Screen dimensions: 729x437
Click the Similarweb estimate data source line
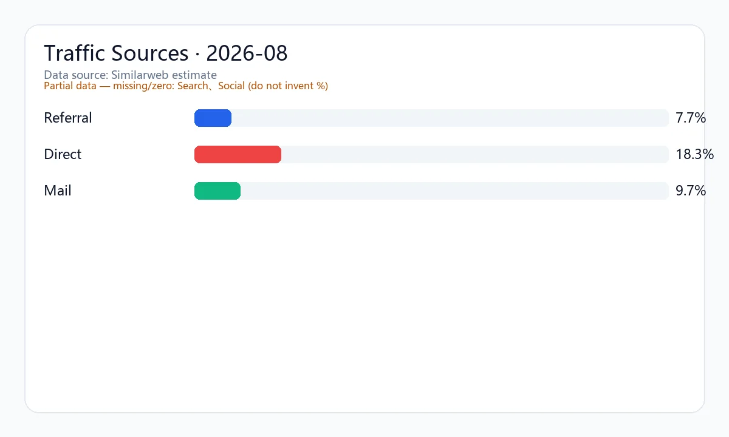tap(130, 75)
